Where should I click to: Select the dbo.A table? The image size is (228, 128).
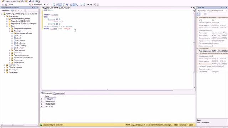click(x=19, y=36)
